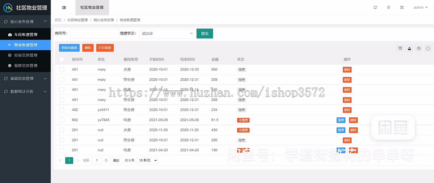The image size is (434, 183).
Task: Click the toolbar 删除 button above table
Action: click(88, 48)
